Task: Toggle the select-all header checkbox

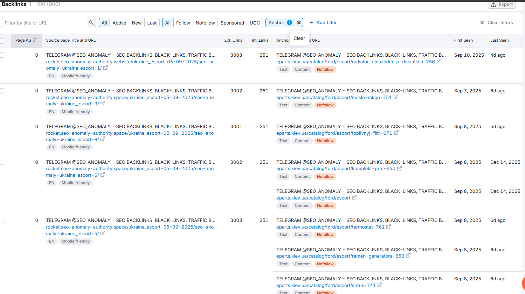Action: (x=2, y=41)
